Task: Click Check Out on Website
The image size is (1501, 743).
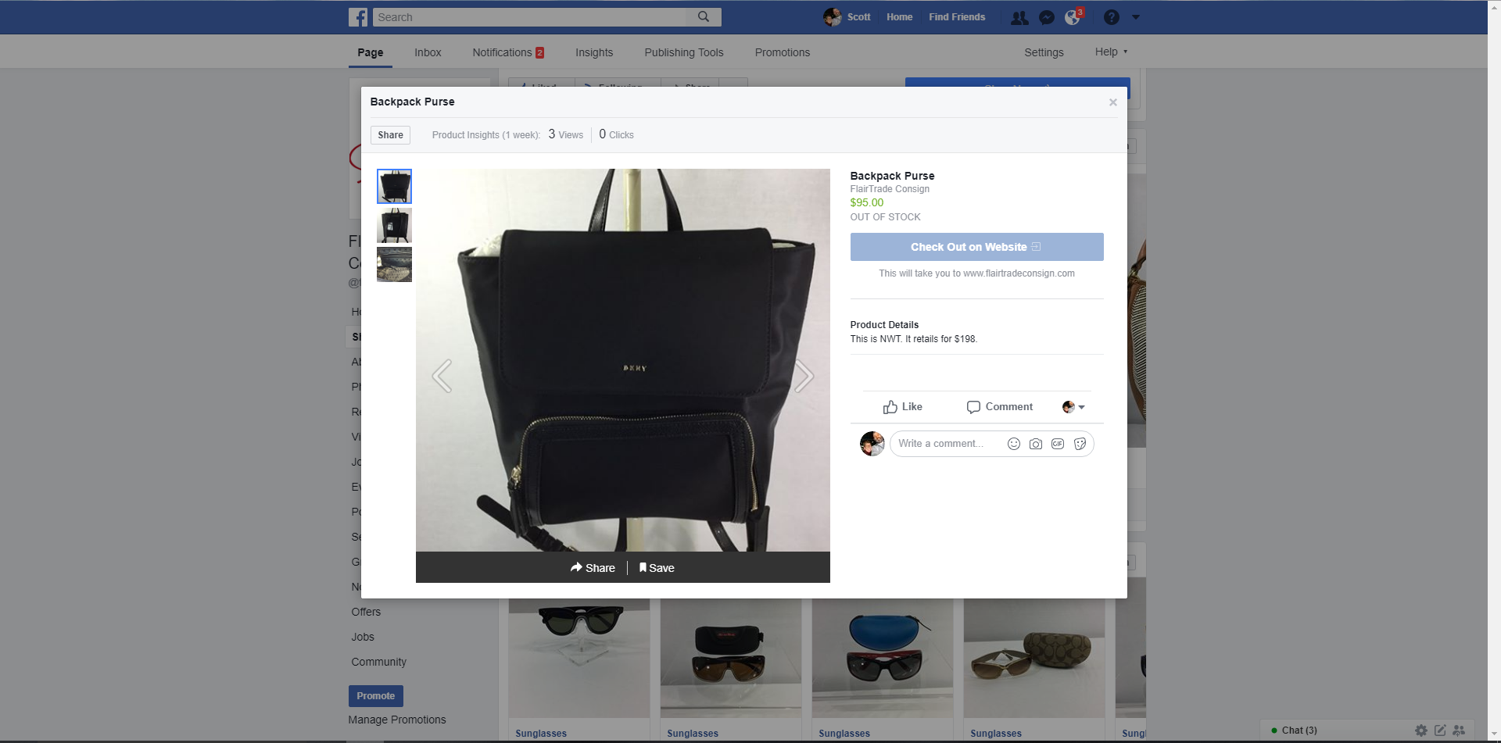Action: click(x=976, y=247)
